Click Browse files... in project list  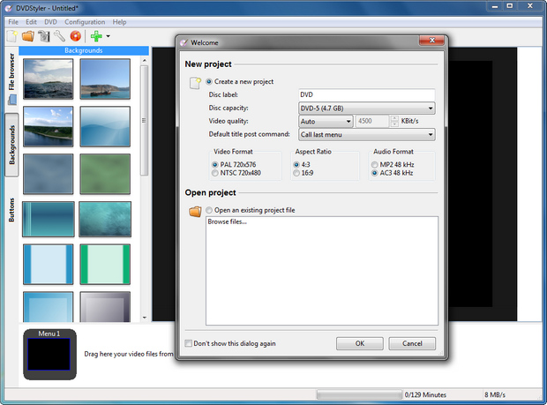227,221
